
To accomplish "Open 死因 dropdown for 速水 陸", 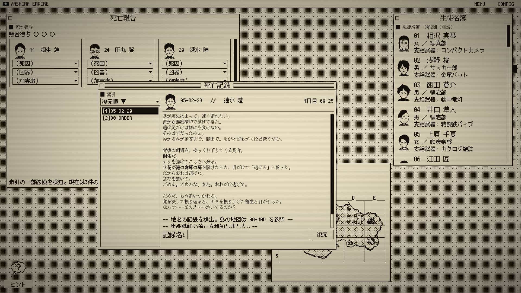I will [195, 63].
